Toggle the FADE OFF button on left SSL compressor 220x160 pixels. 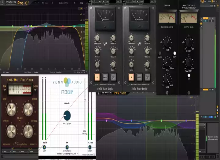click(113, 77)
